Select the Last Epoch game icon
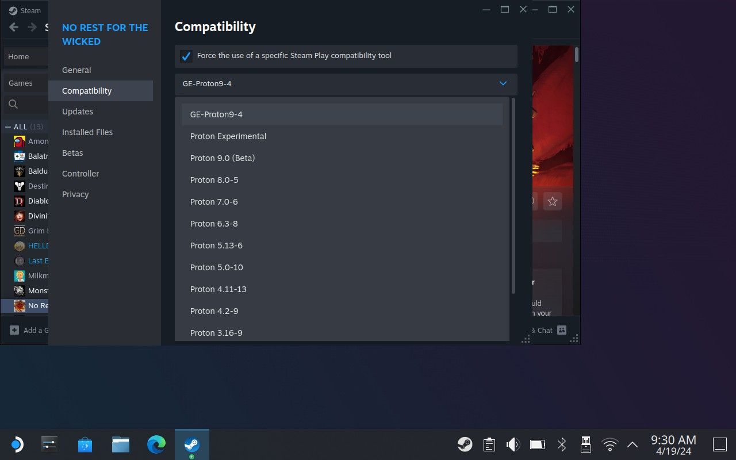Viewport: 736px width, 460px height. 20,261
